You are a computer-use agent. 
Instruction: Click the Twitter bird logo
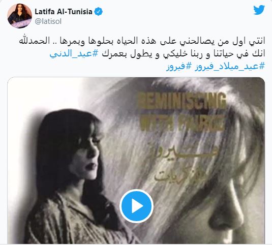coord(259,10)
